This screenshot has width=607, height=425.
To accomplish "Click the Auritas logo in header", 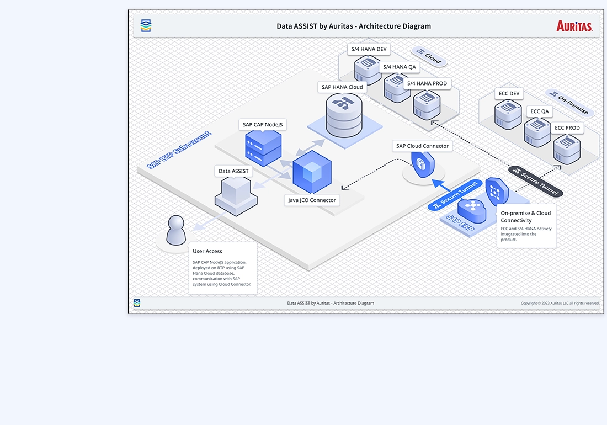I will coord(574,26).
